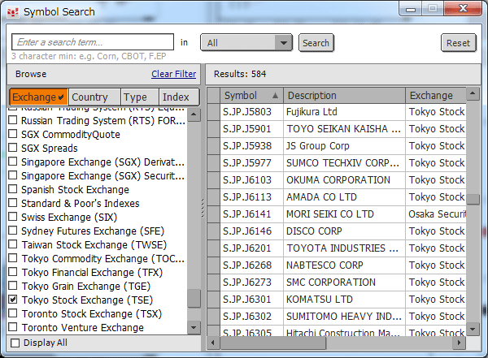Select the S.JP.J5803 symbol cell
The image size is (488, 358).
(251, 112)
